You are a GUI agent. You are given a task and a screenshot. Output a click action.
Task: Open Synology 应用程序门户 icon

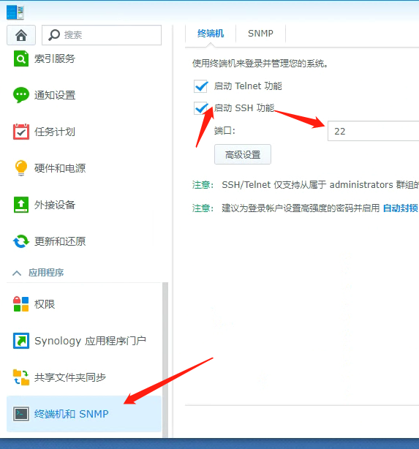21,341
